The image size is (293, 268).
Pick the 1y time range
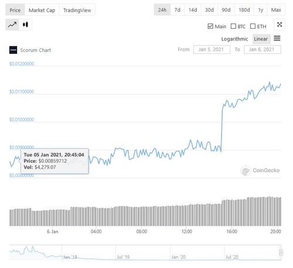pos(261,10)
